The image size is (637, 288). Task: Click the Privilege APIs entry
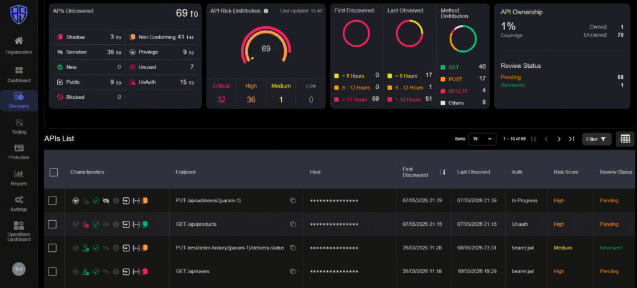162,52
